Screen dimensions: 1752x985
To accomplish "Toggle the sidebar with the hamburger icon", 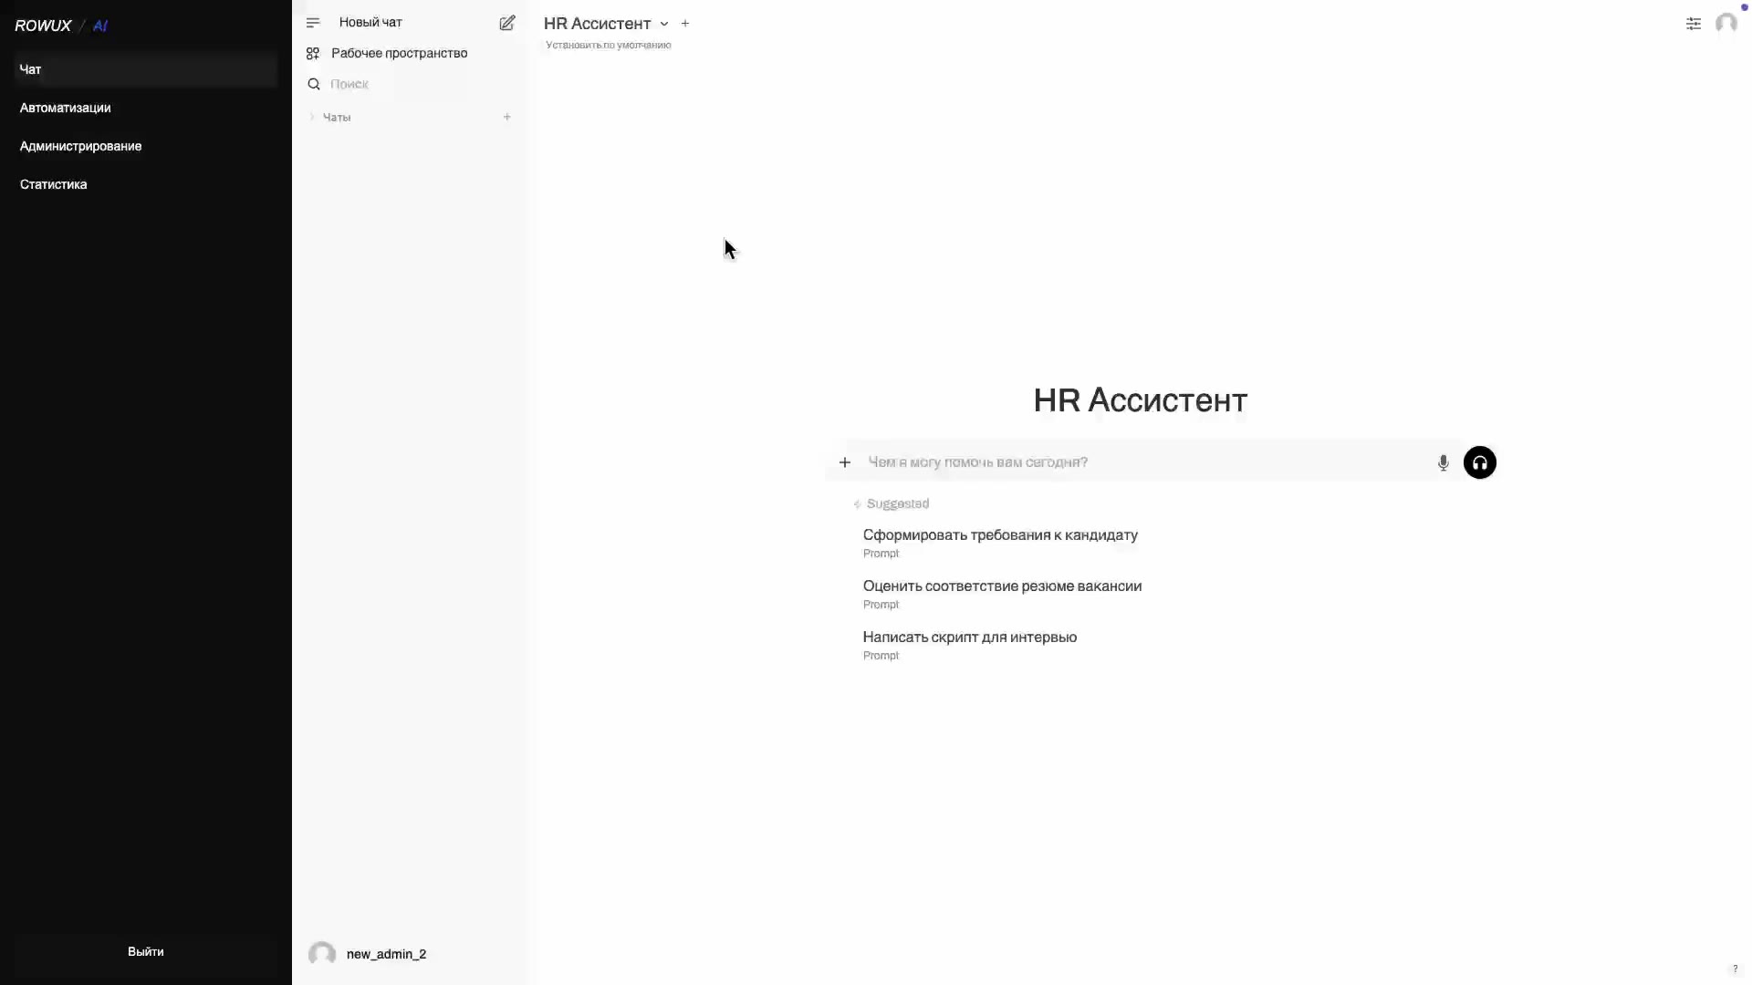I will click(x=313, y=23).
